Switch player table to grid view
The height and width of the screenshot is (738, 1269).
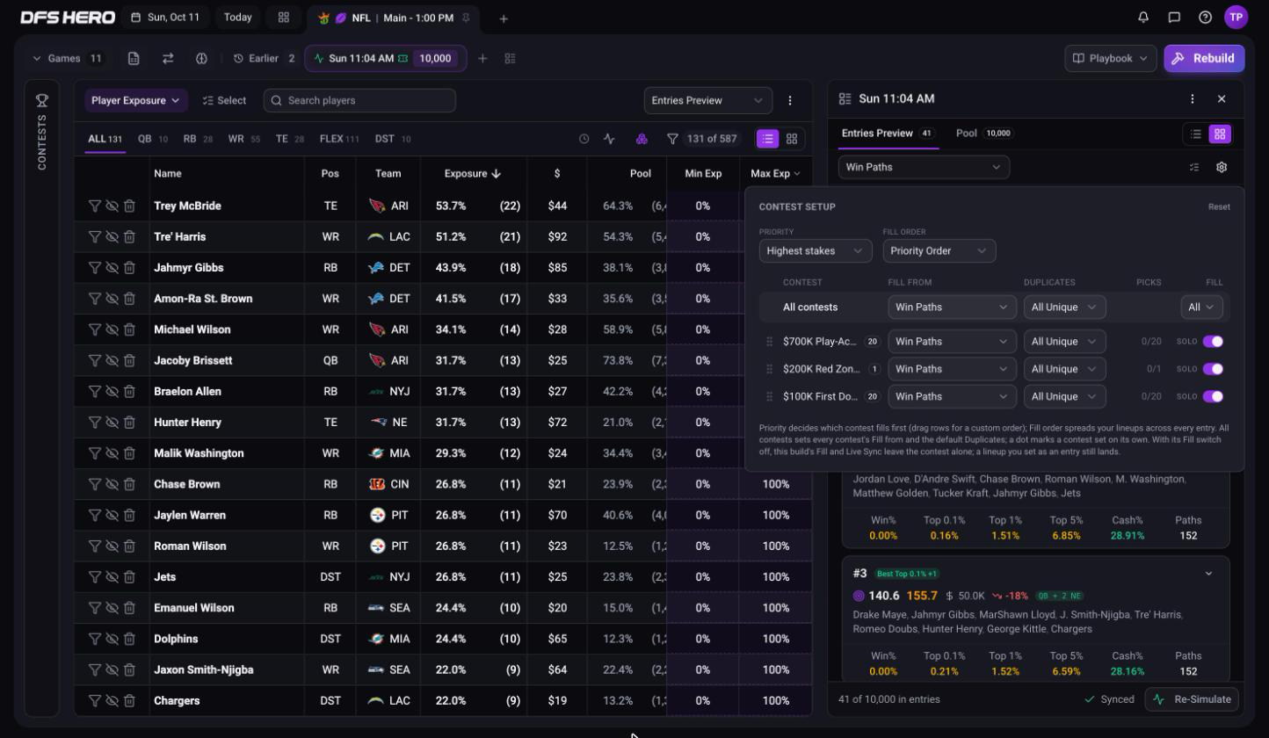pyautogui.click(x=792, y=139)
